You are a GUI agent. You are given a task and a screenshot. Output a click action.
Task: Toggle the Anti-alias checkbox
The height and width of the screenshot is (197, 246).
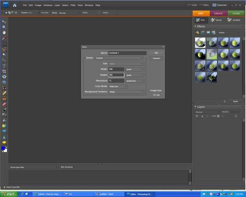(39, 13)
